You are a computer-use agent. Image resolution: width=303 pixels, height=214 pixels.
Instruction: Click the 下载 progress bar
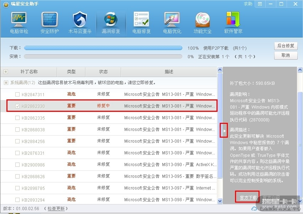(103, 48)
